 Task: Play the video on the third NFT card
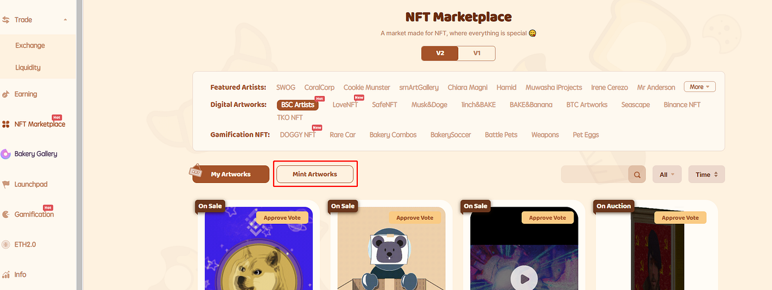(524, 278)
